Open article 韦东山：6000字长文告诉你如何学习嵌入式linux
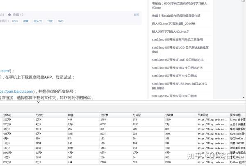Image resolution: width=246 pixels, height=166 pixels. click(x=180, y=5)
